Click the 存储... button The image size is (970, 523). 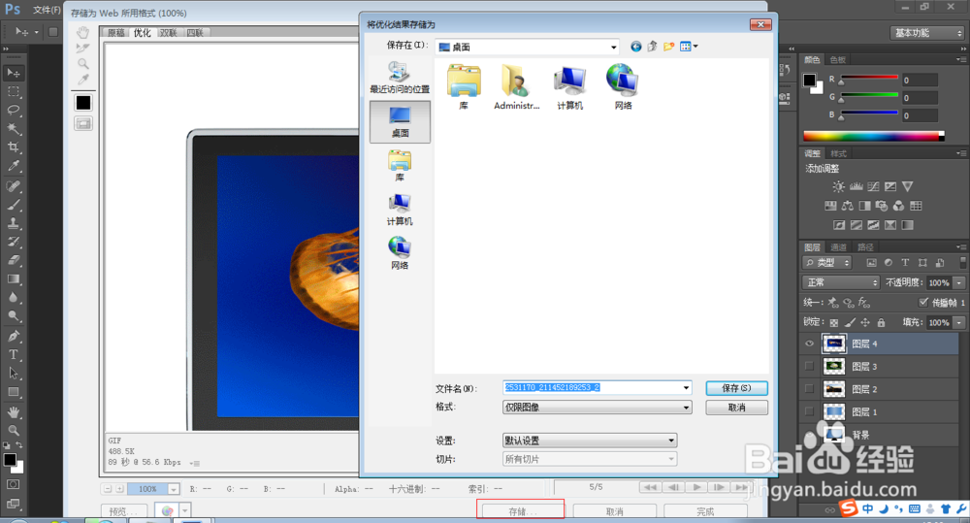tap(523, 511)
